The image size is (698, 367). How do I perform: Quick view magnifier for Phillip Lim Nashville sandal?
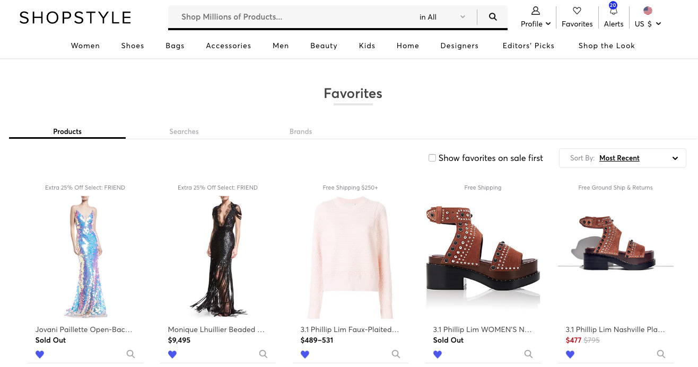[661, 354]
